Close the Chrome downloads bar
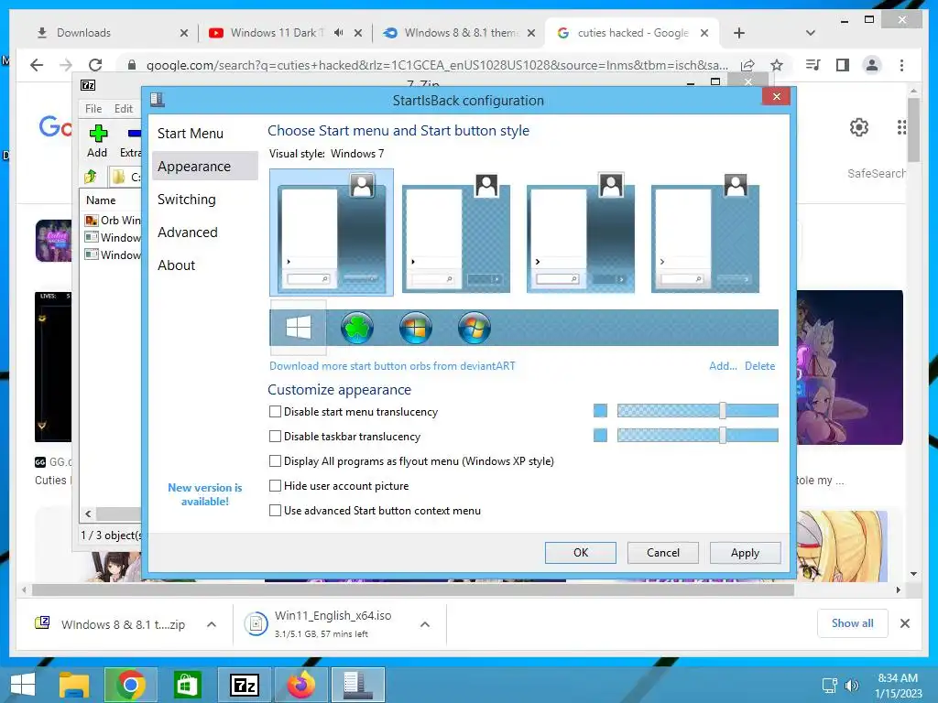938x703 pixels. click(x=904, y=623)
